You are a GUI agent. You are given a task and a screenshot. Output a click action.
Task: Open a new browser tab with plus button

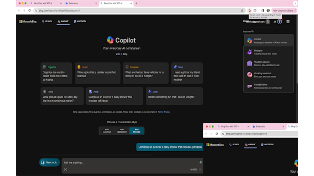pyautogui.click(x=136, y=3)
